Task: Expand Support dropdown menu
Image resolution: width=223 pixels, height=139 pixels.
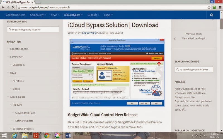Action: (x=93, y=15)
